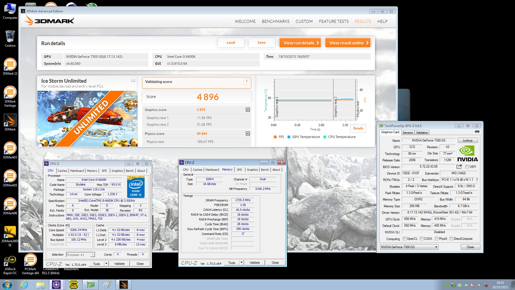515x290 pixels.
Task: Open the Processor #1 selection dropdown
Action: pos(80,255)
